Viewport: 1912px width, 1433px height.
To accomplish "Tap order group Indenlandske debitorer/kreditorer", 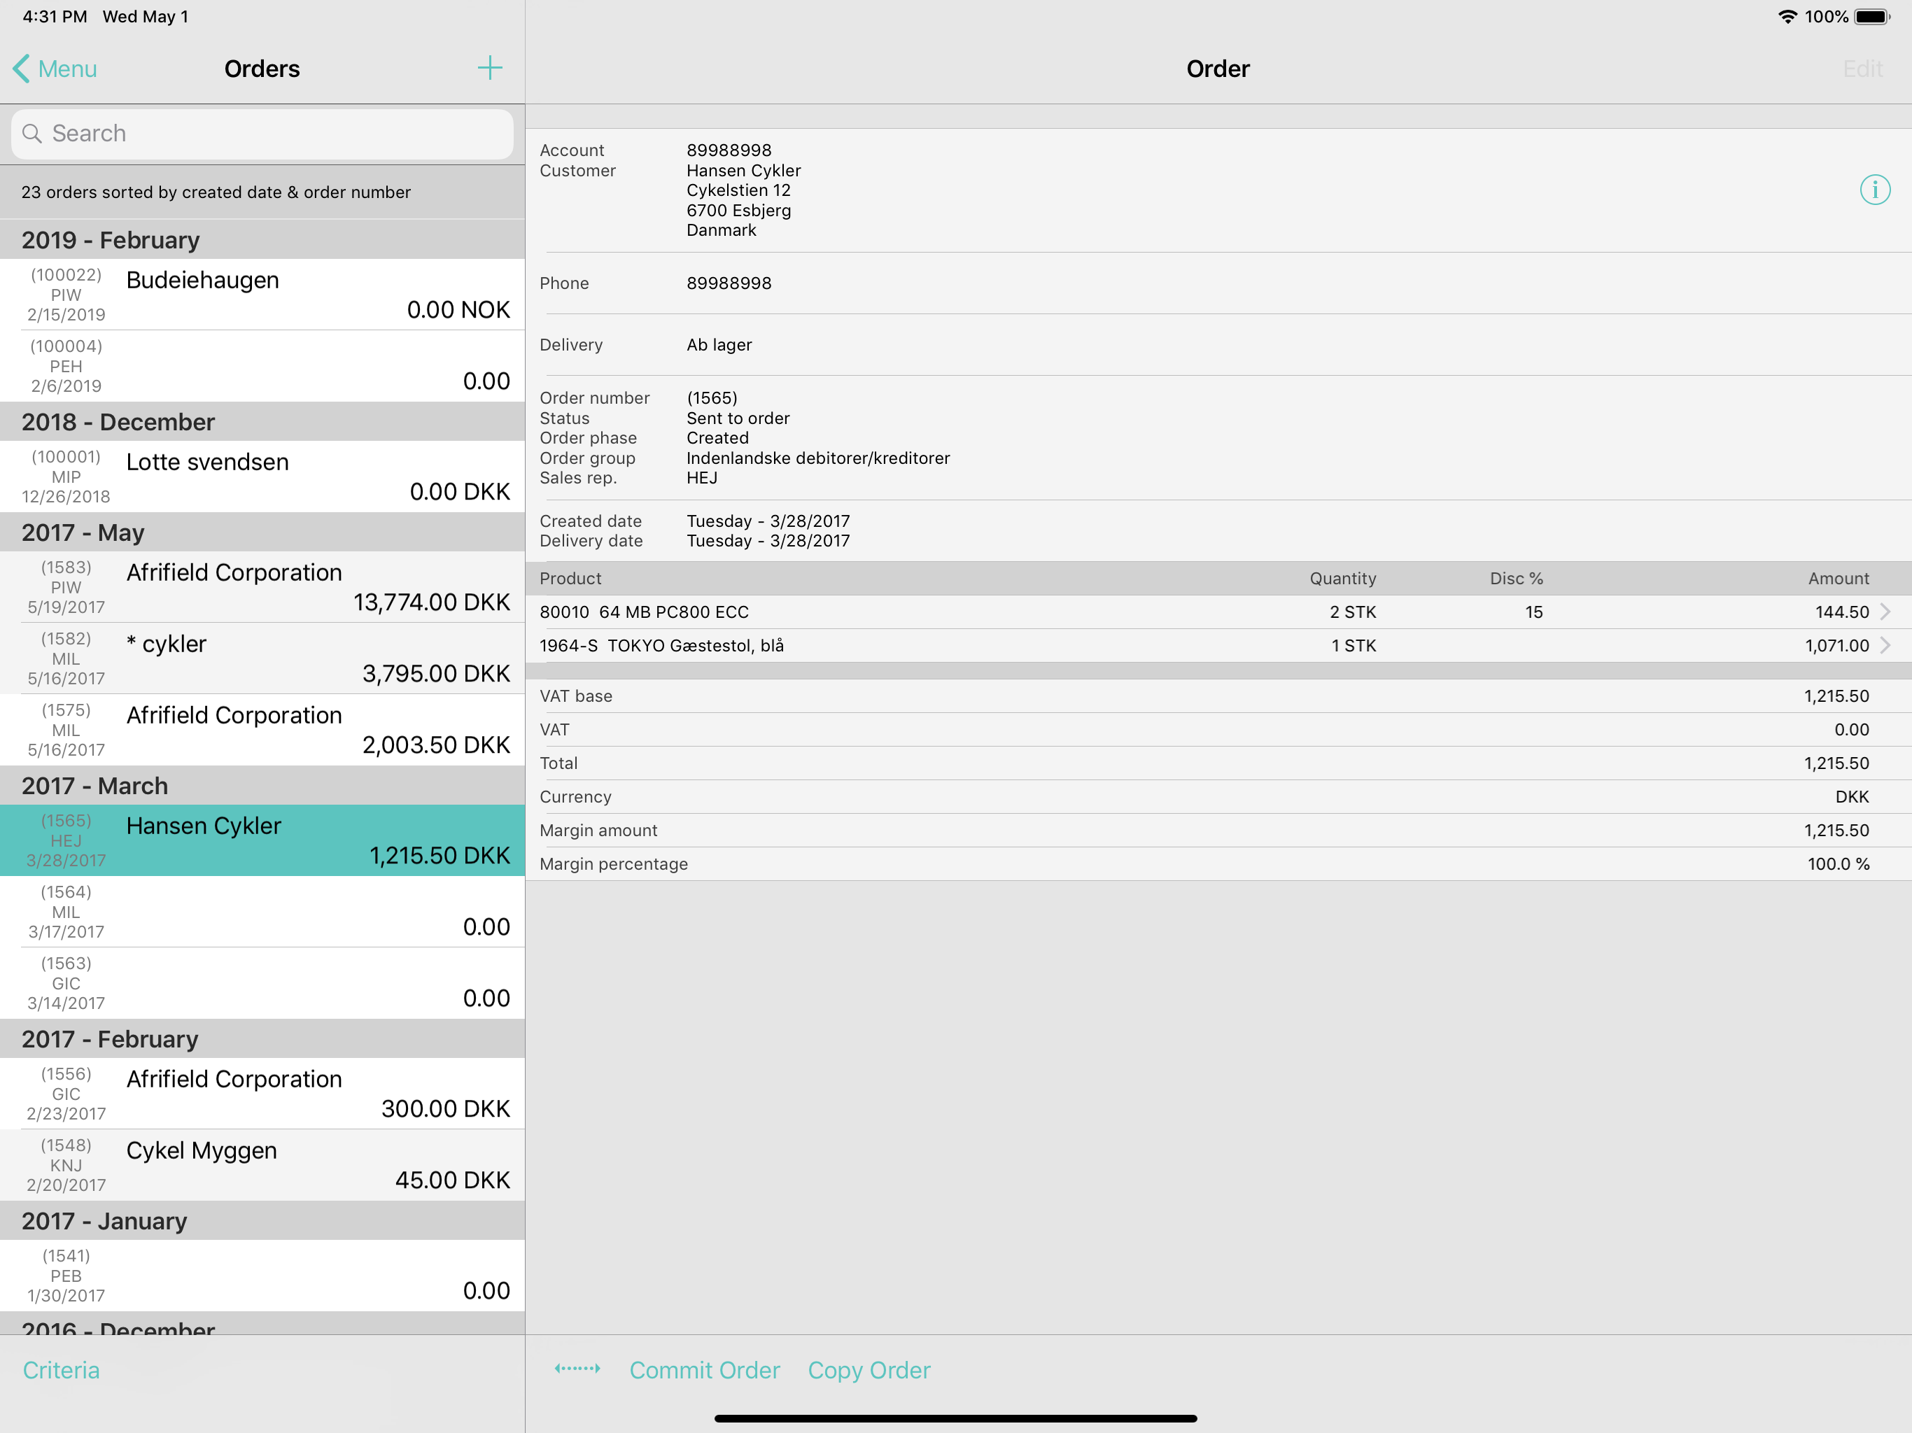I will (817, 458).
